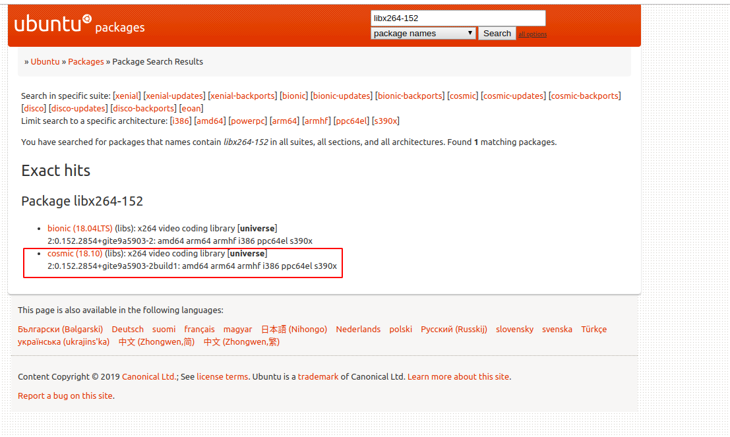Click the bionic version string 2:0.152.2854+gite9a5903-2
The image size is (730, 437).
pyautogui.click(x=100, y=241)
